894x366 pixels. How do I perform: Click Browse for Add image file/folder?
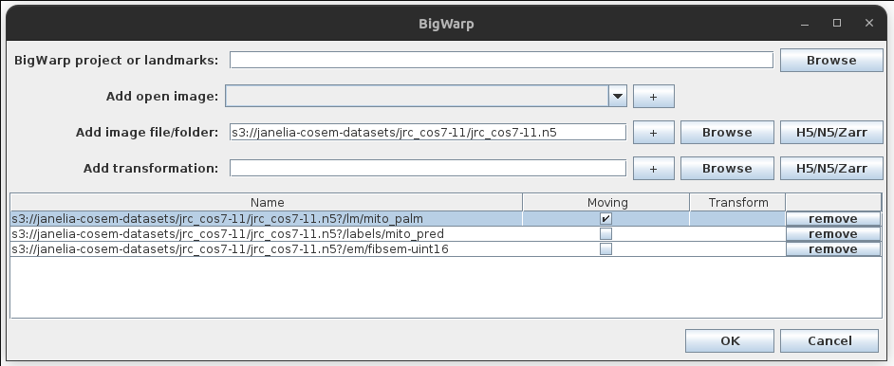[x=727, y=133]
